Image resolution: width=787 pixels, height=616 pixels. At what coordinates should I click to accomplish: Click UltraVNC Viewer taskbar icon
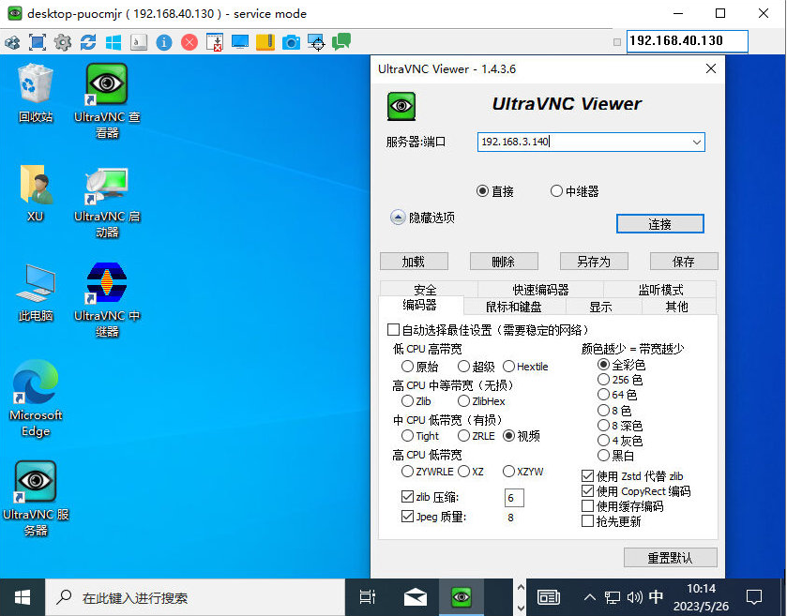tap(462, 597)
